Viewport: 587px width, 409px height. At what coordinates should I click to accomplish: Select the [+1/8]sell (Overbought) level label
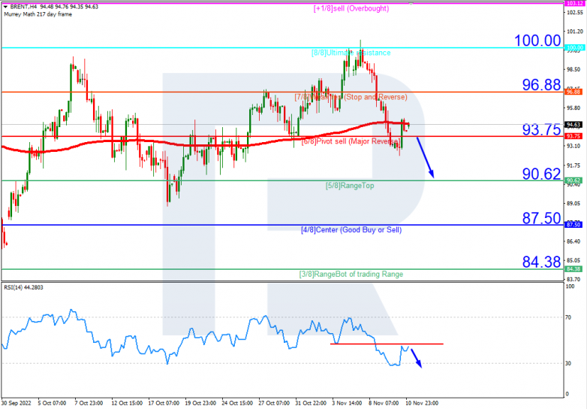(x=351, y=8)
